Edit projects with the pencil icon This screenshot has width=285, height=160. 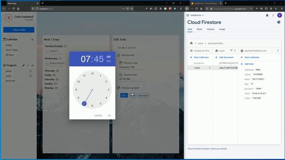tap(24, 65)
